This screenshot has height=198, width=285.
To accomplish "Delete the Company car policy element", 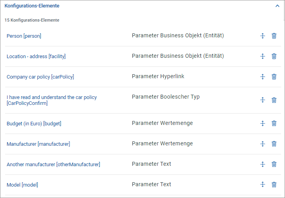I will pyautogui.click(x=274, y=77).
